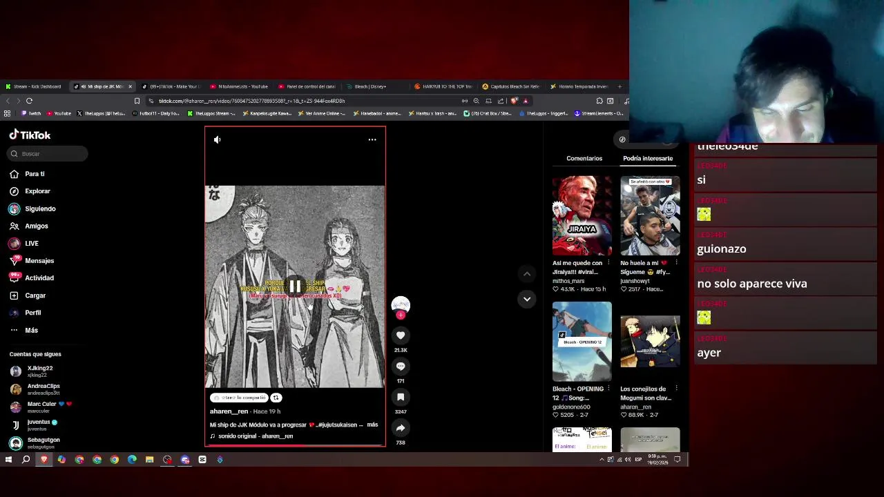Click the TikTok logo
This screenshot has width=884, height=497.
[x=30, y=135]
